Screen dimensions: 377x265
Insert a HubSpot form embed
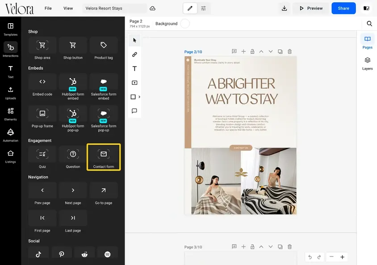(73, 87)
